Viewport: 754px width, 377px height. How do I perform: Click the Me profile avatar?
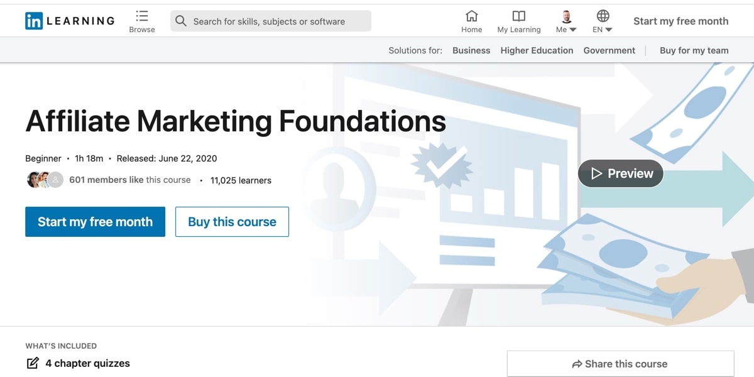[x=566, y=16]
